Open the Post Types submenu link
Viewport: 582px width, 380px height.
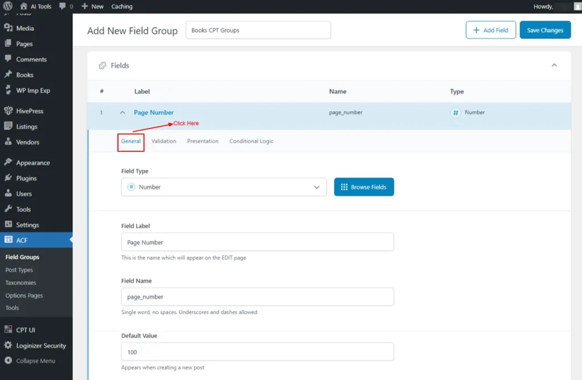pos(19,270)
